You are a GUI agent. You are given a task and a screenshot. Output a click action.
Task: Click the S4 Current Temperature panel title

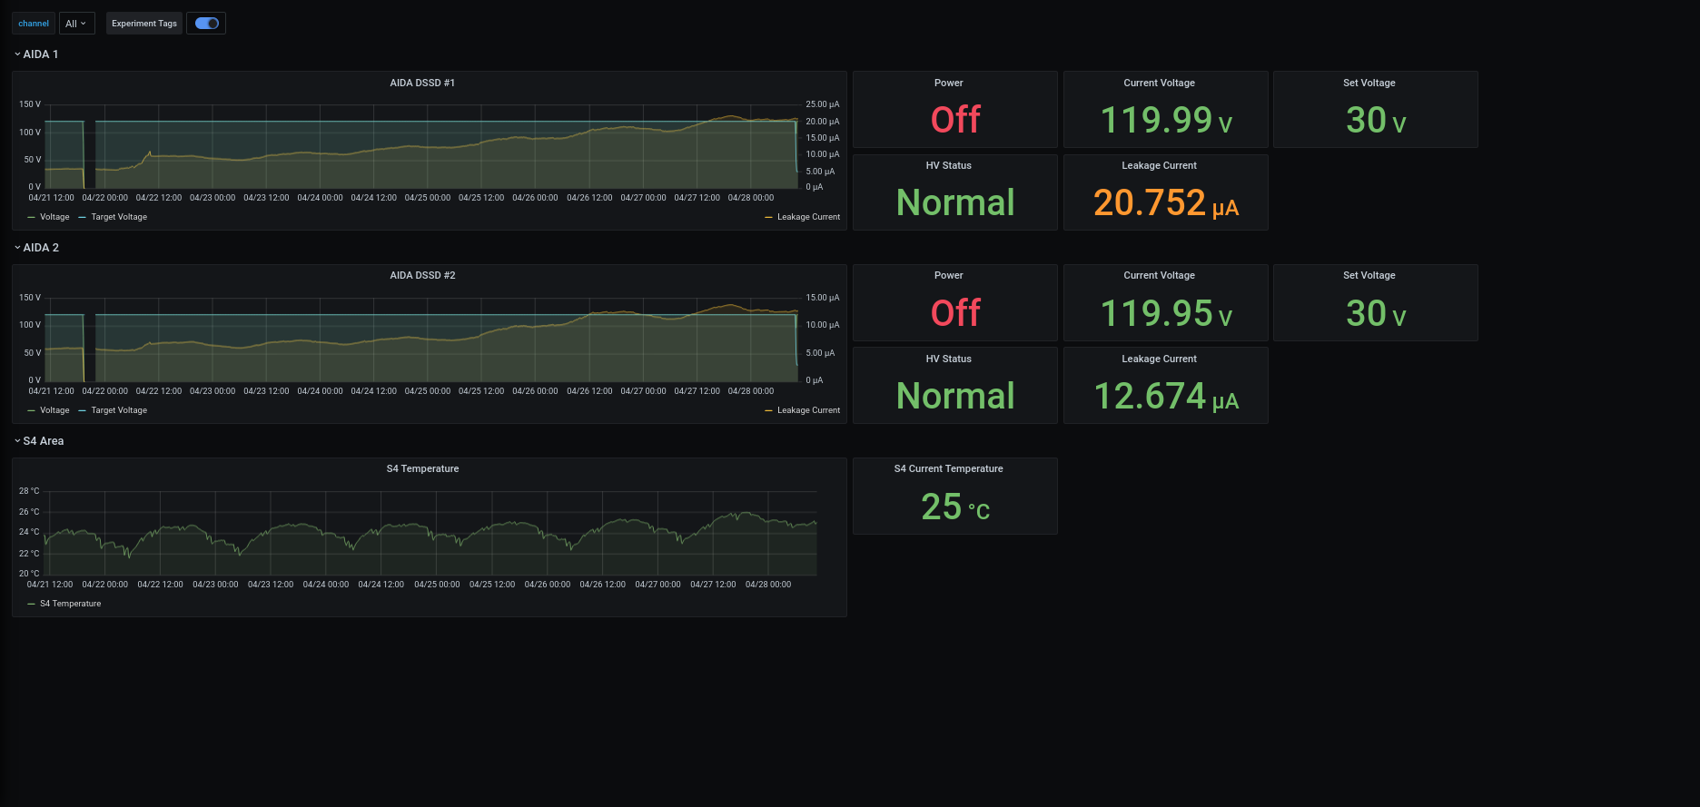949,468
